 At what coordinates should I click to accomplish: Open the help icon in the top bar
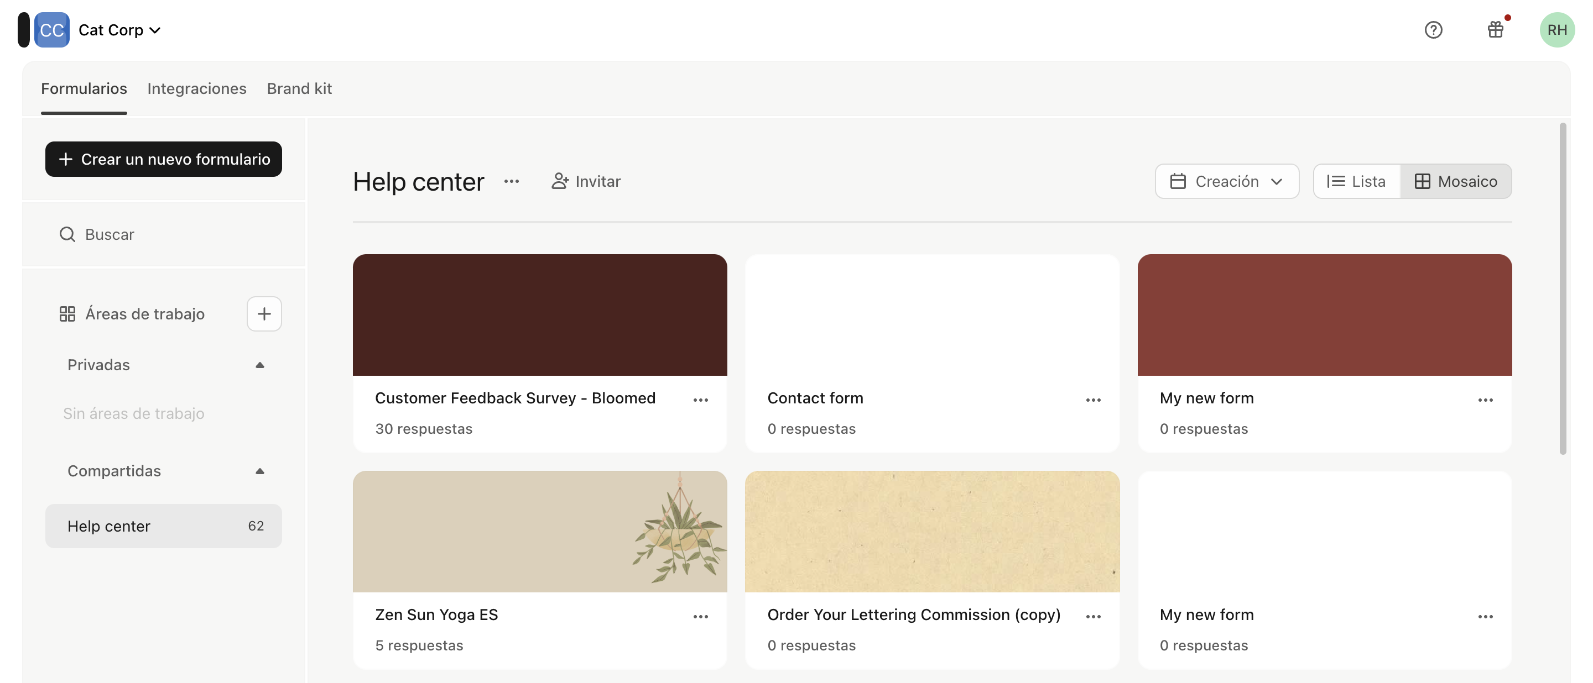[x=1434, y=29]
